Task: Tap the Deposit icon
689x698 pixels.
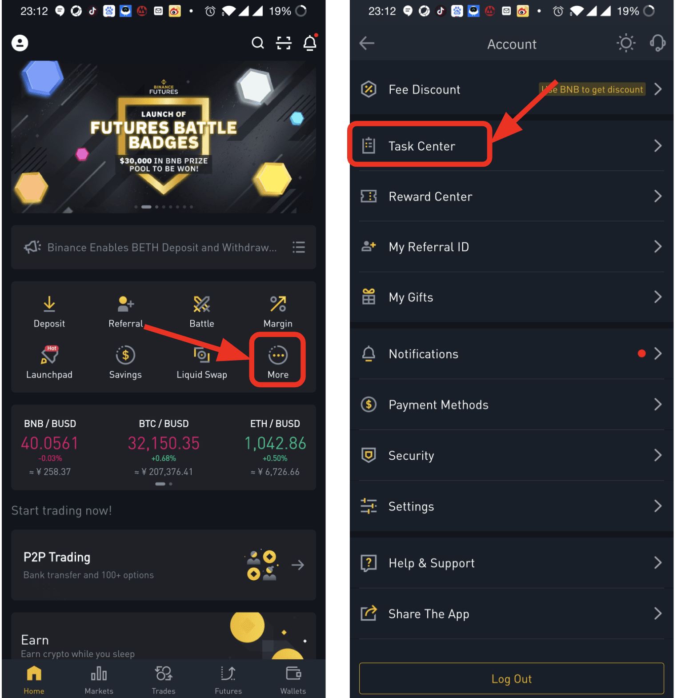Action: pos(49,304)
